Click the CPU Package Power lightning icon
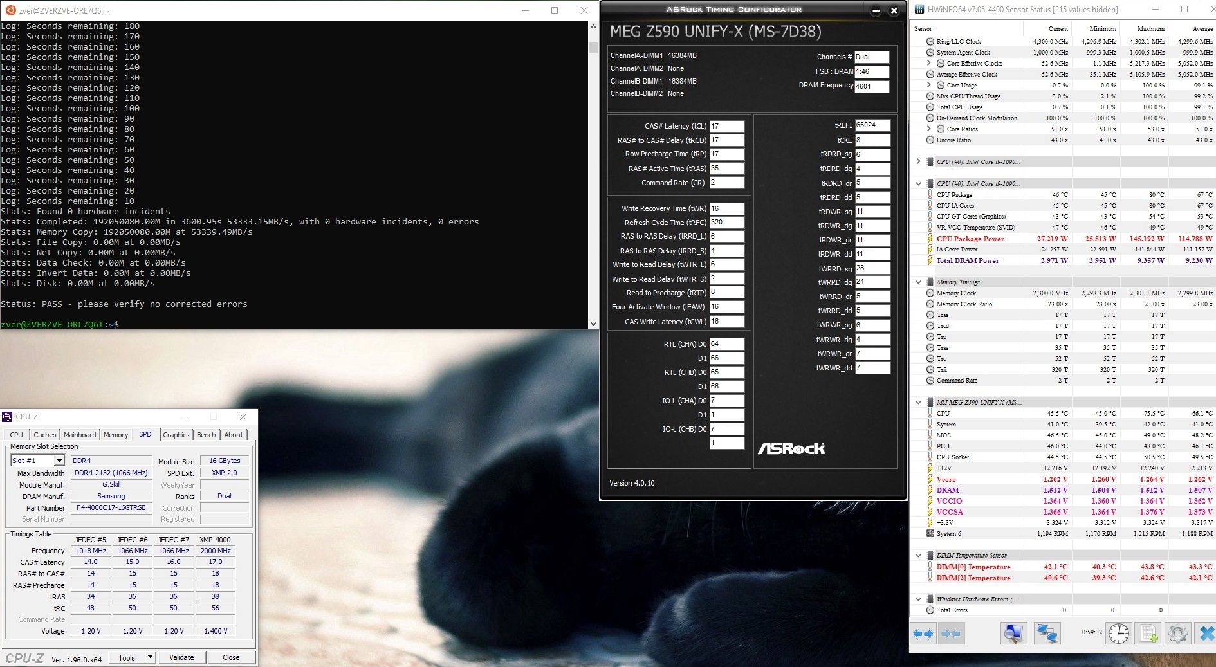 coord(930,239)
